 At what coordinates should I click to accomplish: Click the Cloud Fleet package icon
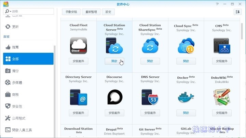click(x=79, y=46)
